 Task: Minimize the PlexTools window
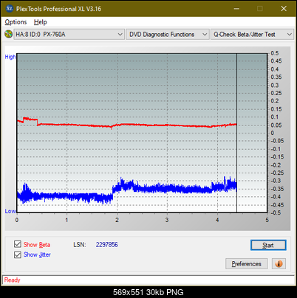click(236, 9)
